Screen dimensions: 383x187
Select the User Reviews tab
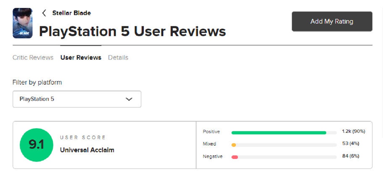[x=81, y=58]
